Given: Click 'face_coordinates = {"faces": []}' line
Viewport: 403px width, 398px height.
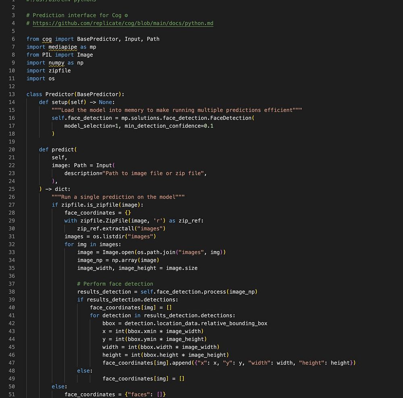Looking at the screenshot, I should pos(115,394).
